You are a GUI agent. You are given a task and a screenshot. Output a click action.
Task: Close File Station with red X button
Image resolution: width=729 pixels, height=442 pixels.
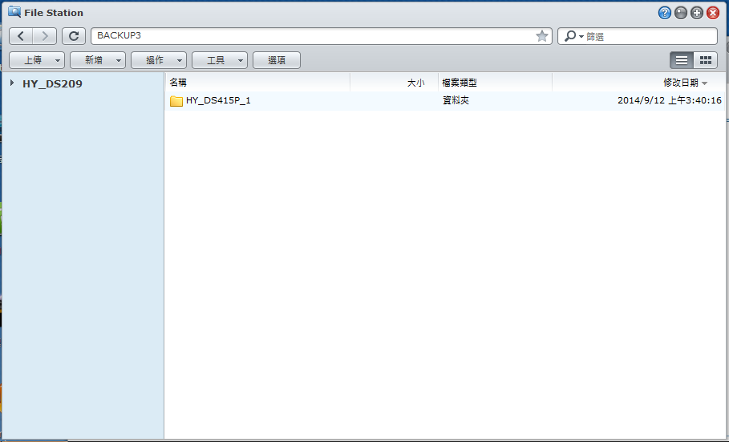[x=713, y=13]
